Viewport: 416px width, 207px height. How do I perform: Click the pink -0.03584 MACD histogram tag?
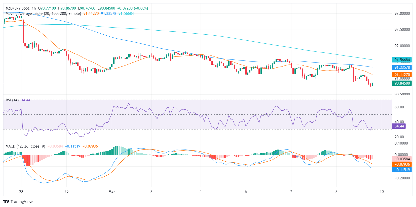(x=402, y=159)
